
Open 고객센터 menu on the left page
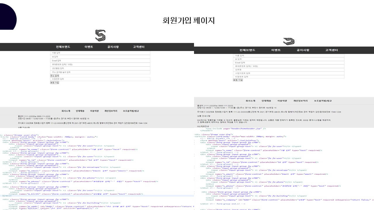139,47
